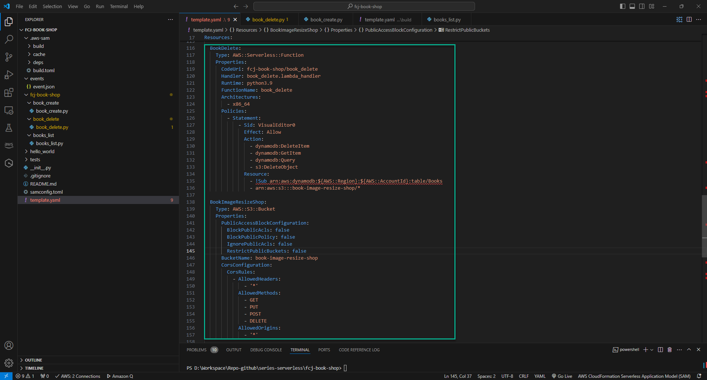Open more editor actions ellipsis
Screen dimensions: 707x380
tap(699, 20)
